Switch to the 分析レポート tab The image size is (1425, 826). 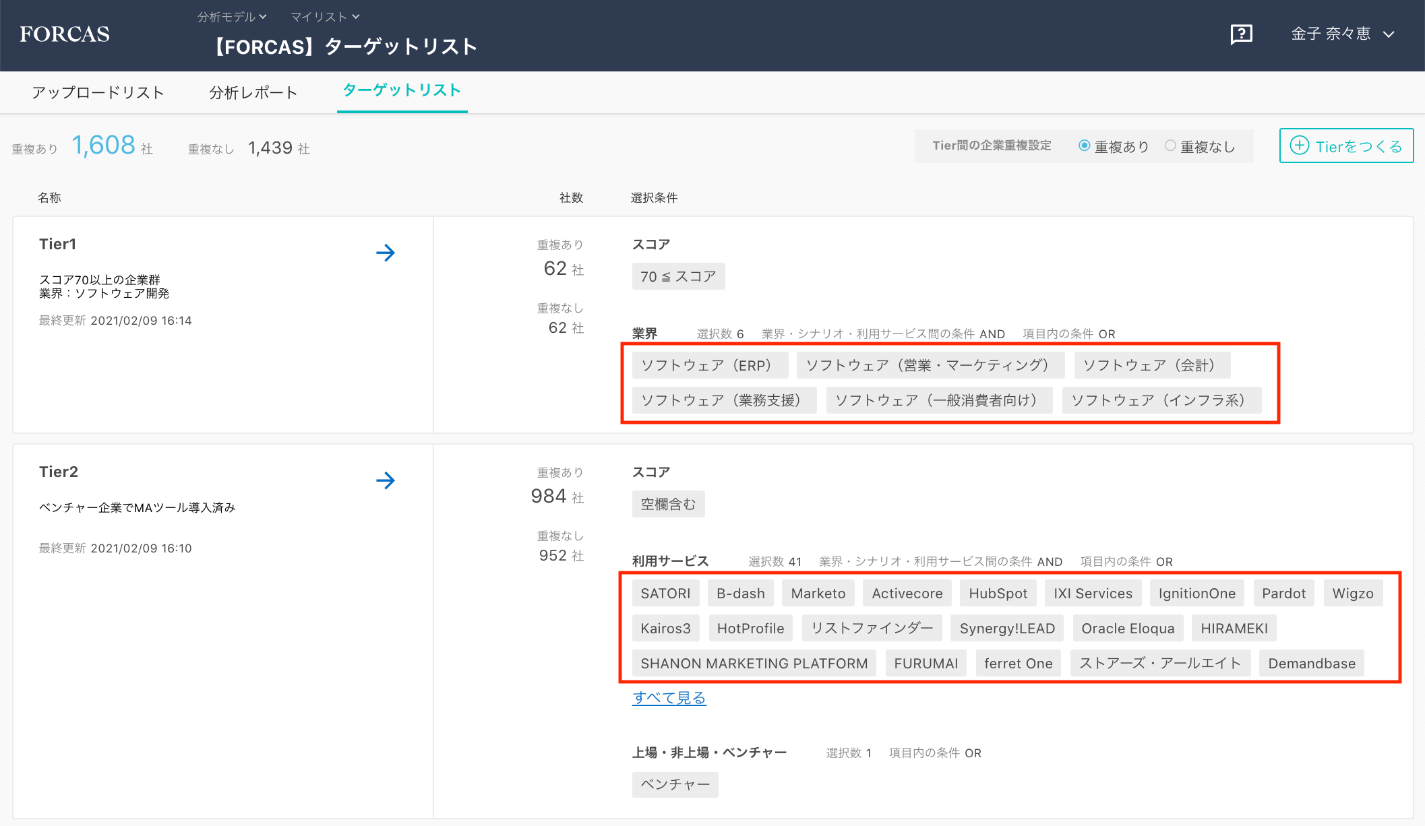(x=253, y=92)
